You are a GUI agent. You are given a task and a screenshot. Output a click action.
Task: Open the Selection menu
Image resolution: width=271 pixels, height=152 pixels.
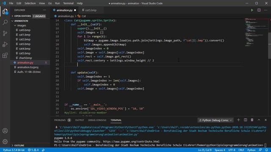point(30,3)
